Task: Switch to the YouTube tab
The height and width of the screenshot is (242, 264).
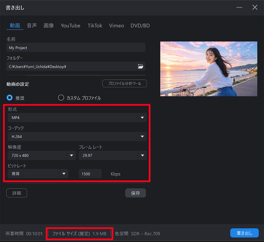Action: (x=71, y=26)
